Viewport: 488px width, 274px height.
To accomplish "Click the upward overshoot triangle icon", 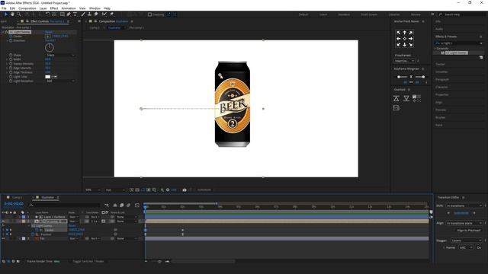I will (396, 98).
